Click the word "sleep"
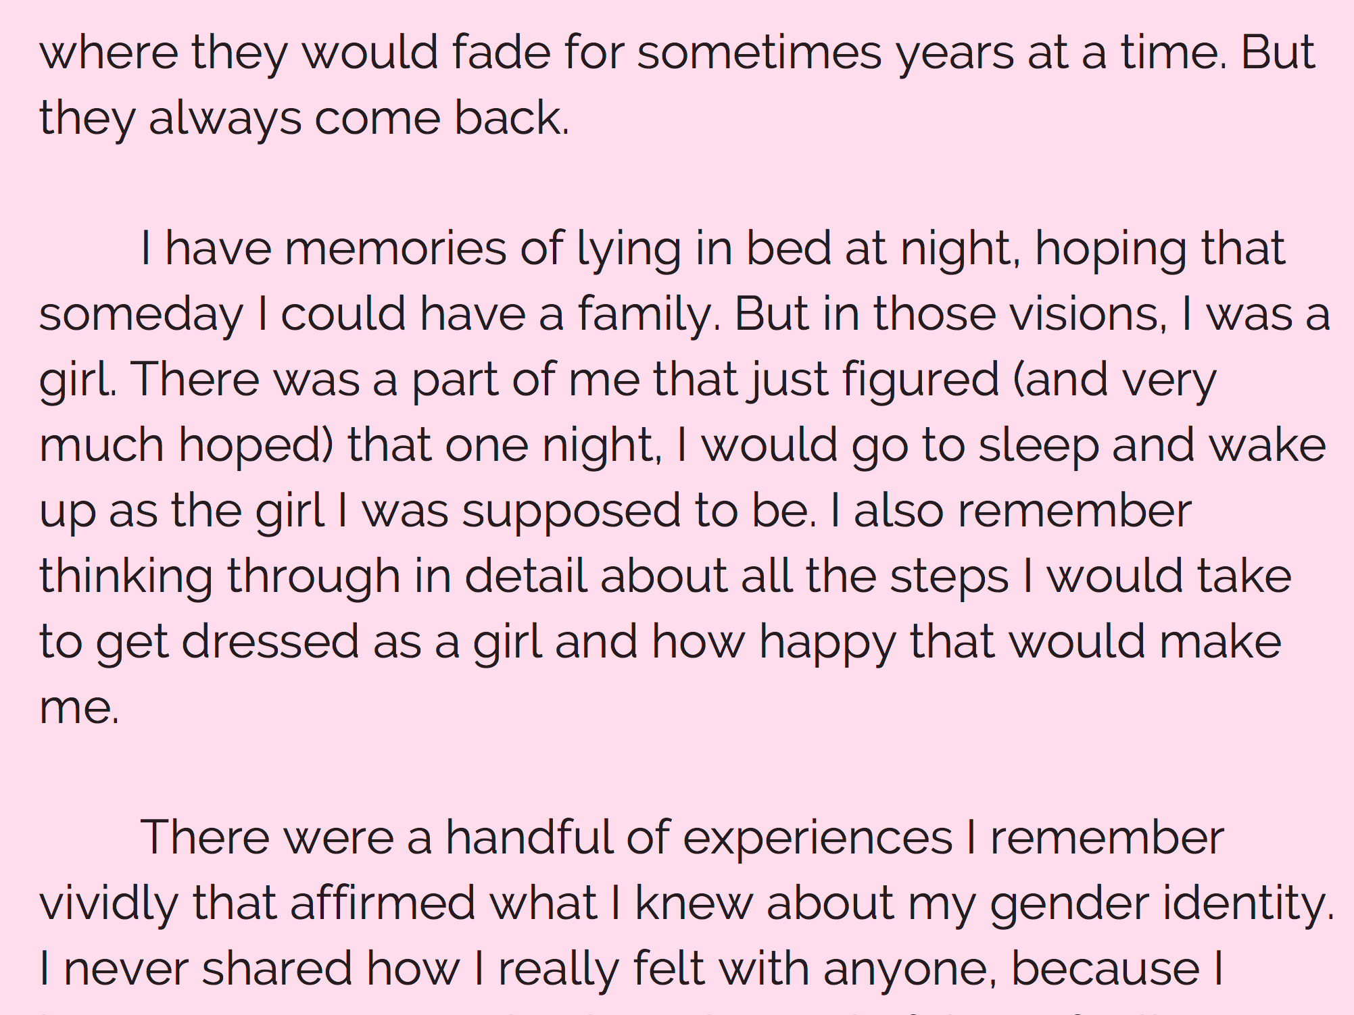Image resolution: width=1354 pixels, height=1015 pixels. (x=1038, y=447)
